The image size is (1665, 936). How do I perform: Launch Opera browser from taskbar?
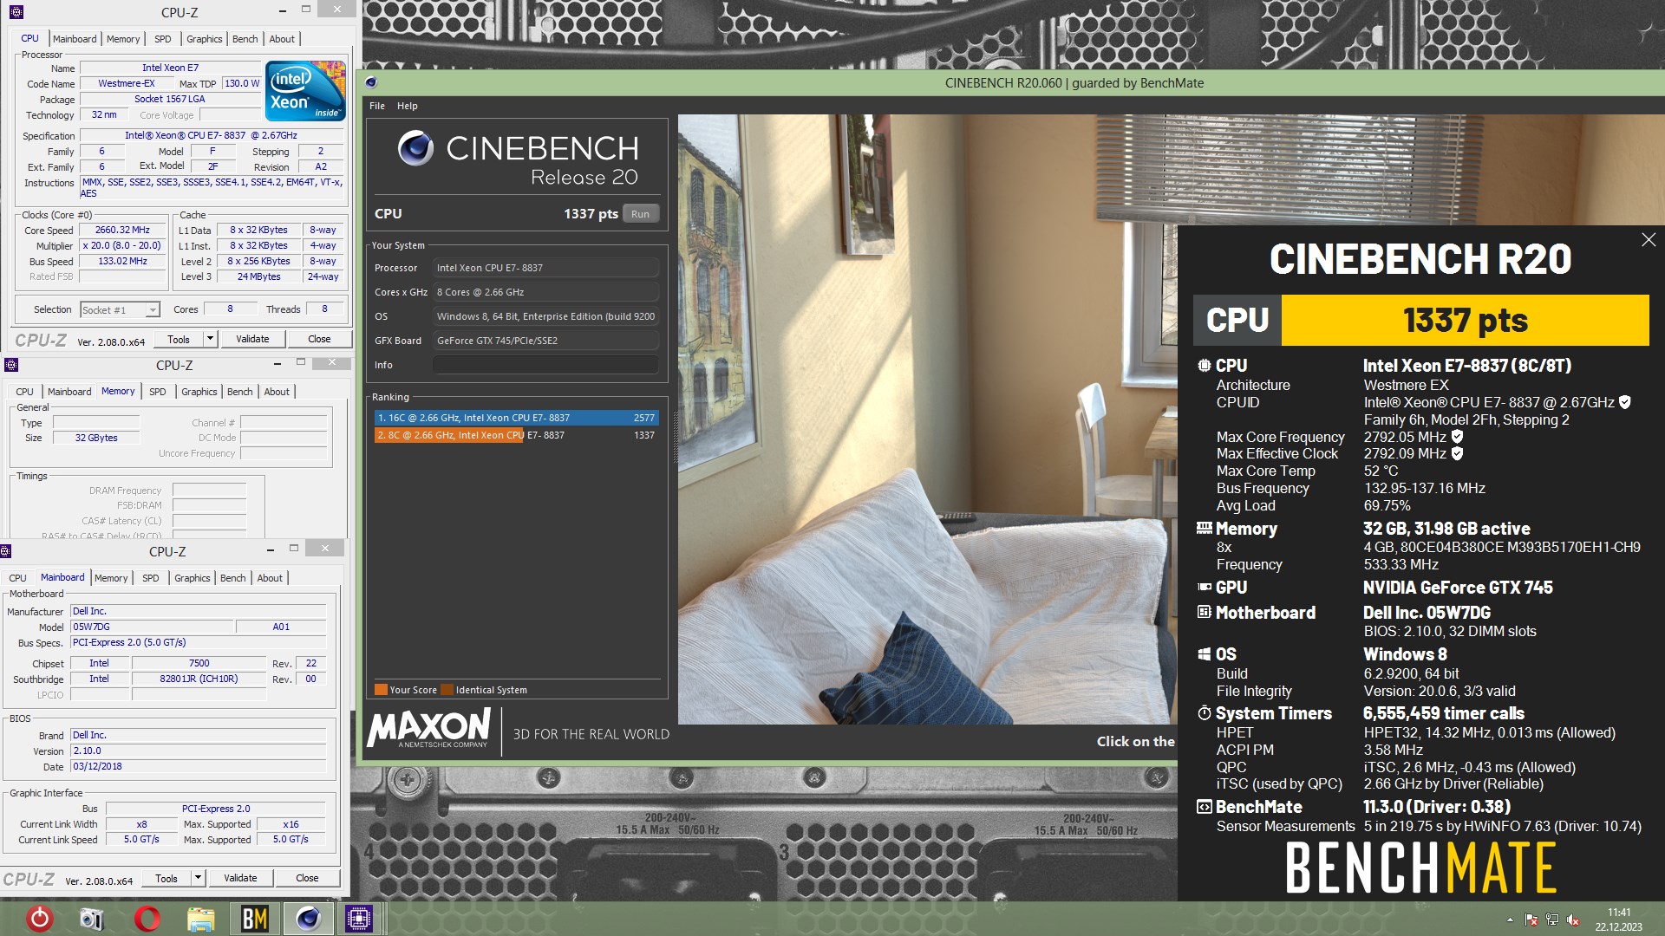tap(147, 919)
